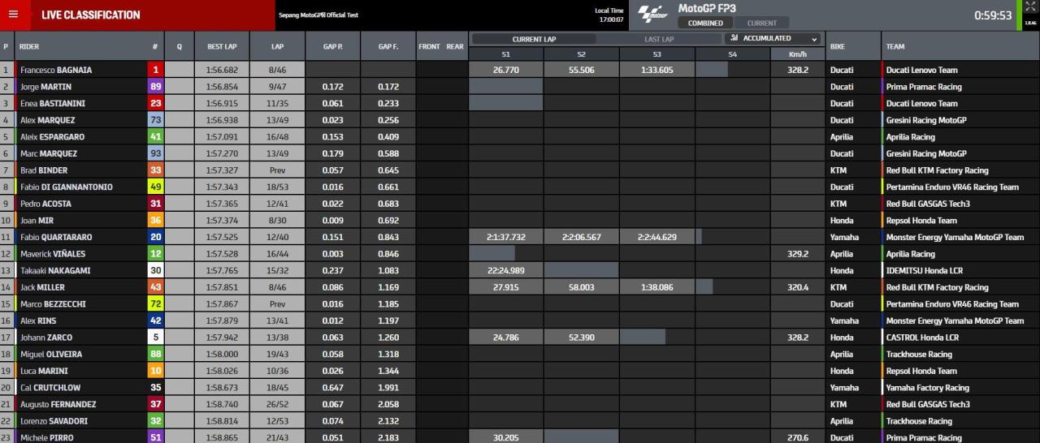
Task: Select Francesco BAGNAIA rider name
Action: point(55,70)
